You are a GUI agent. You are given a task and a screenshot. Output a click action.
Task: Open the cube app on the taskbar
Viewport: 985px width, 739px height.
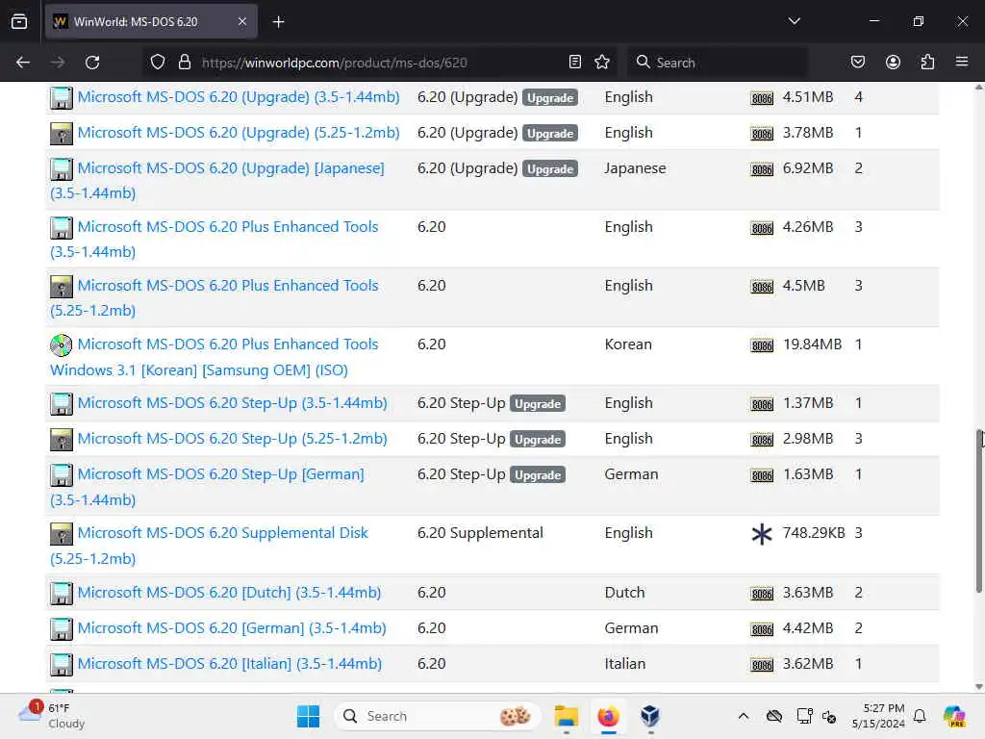[x=650, y=716]
